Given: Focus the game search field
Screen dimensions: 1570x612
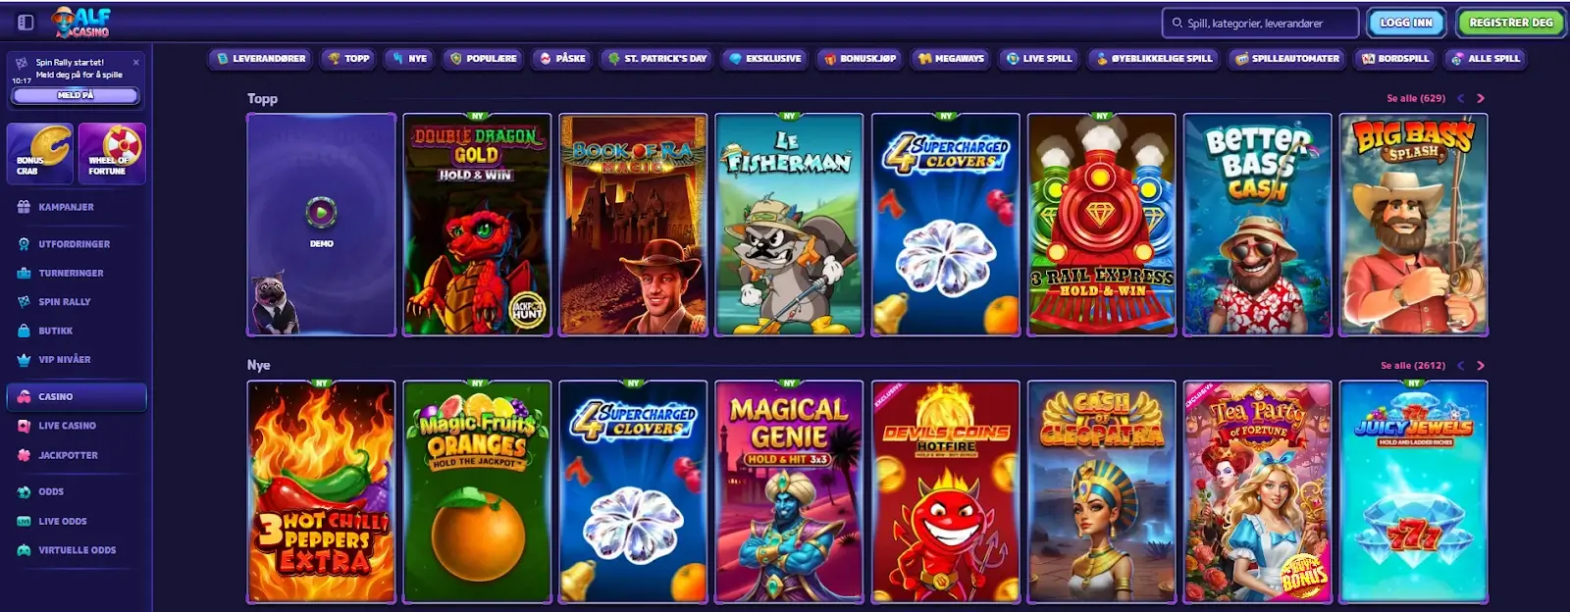Looking at the screenshot, I should pyautogui.click(x=1260, y=23).
